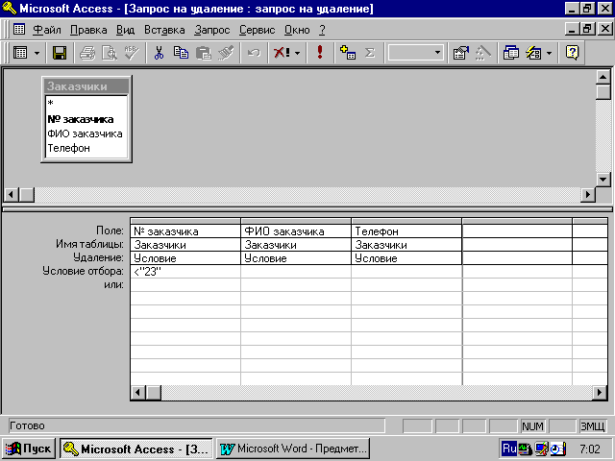Open the ? help menu
This screenshot has height=461, width=615.
pos(323,30)
